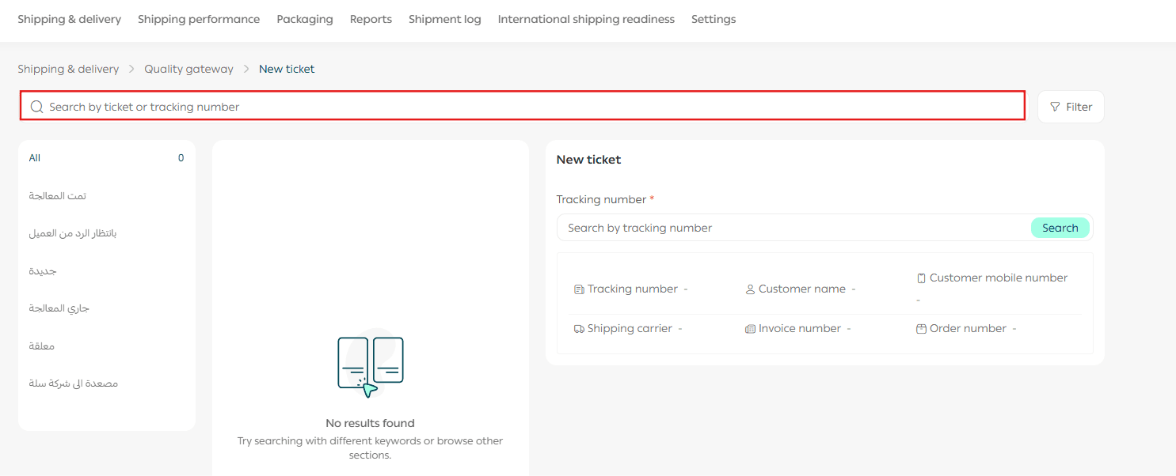
Task: Click the magnifier icon in ticket search bar
Action: pos(36,107)
